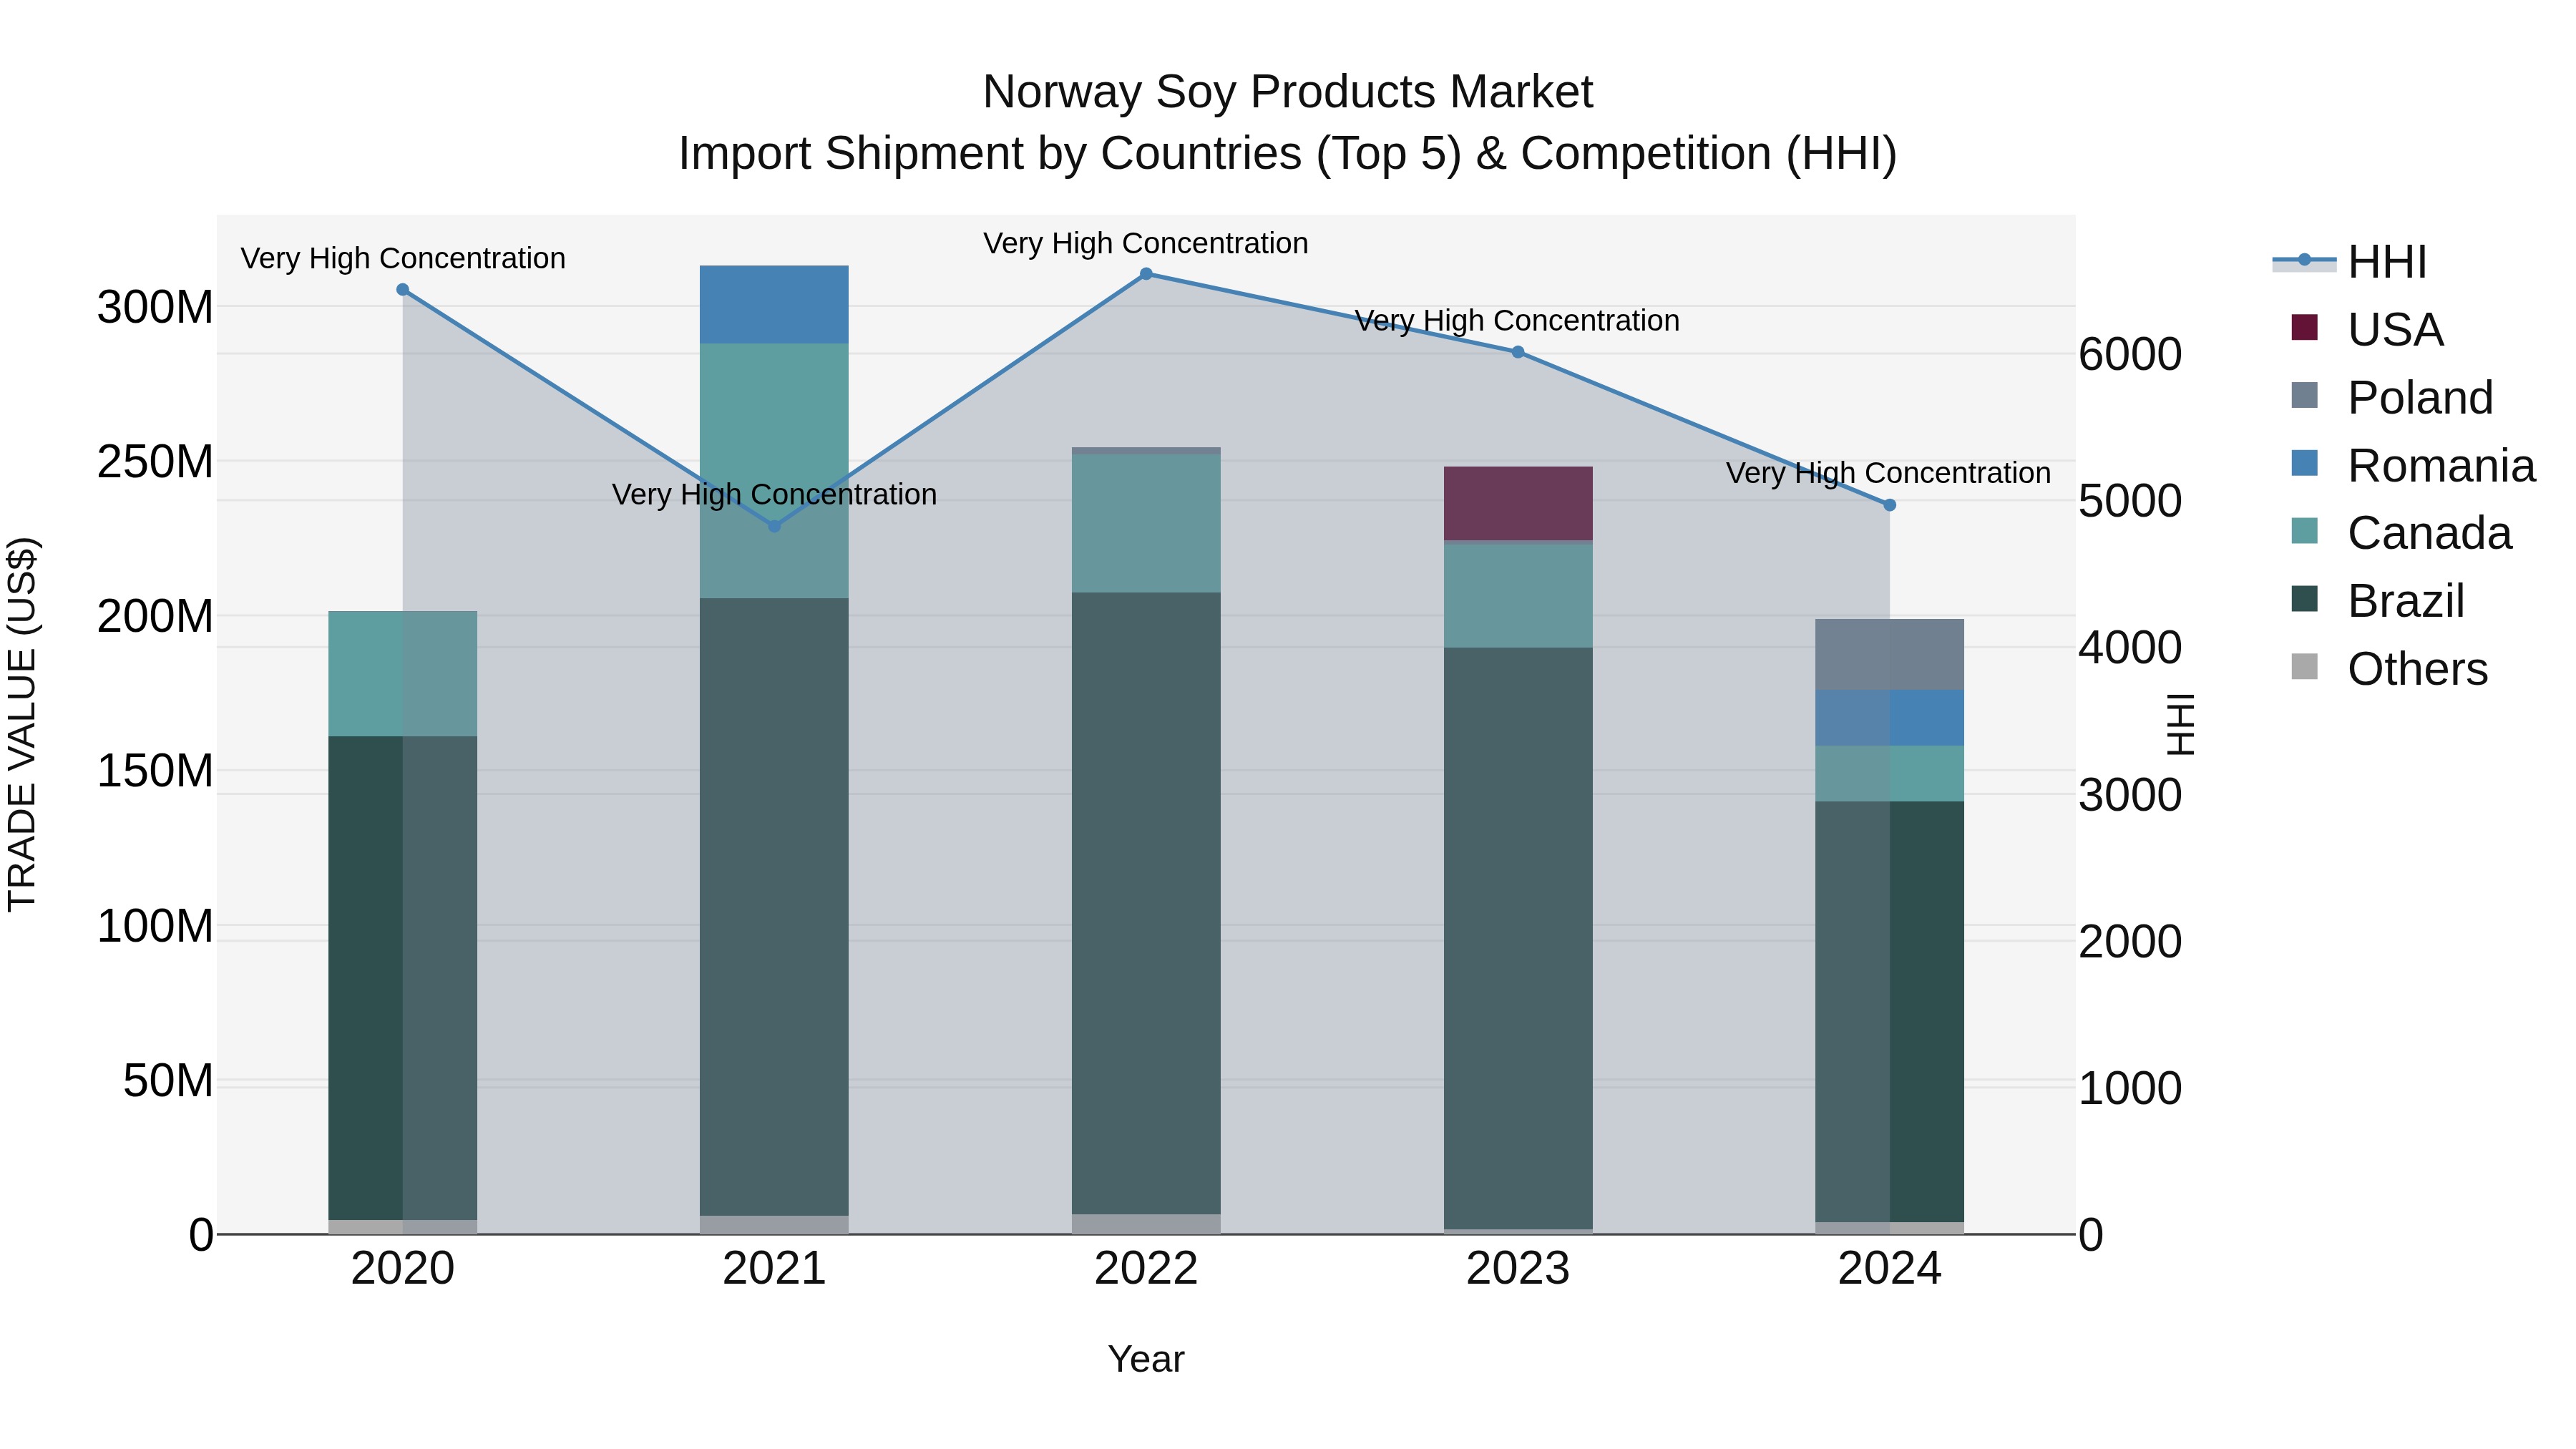
Task: Click the TRADE VALUE (US$) axis title
Action: tap(22, 724)
